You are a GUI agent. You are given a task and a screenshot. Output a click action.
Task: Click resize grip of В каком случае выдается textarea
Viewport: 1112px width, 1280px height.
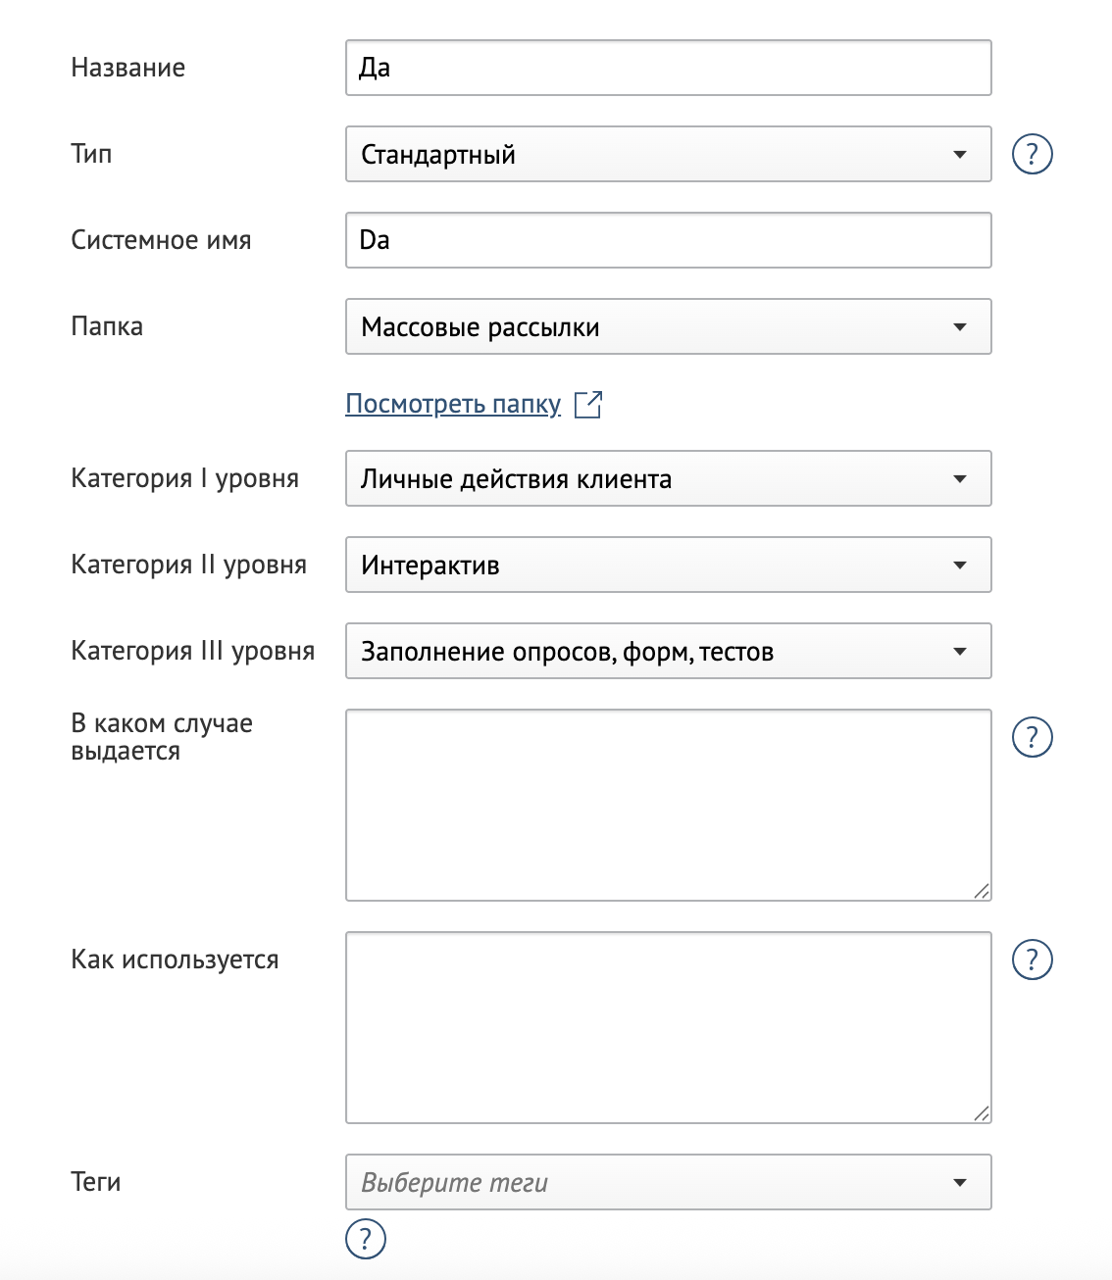(x=982, y=890)
